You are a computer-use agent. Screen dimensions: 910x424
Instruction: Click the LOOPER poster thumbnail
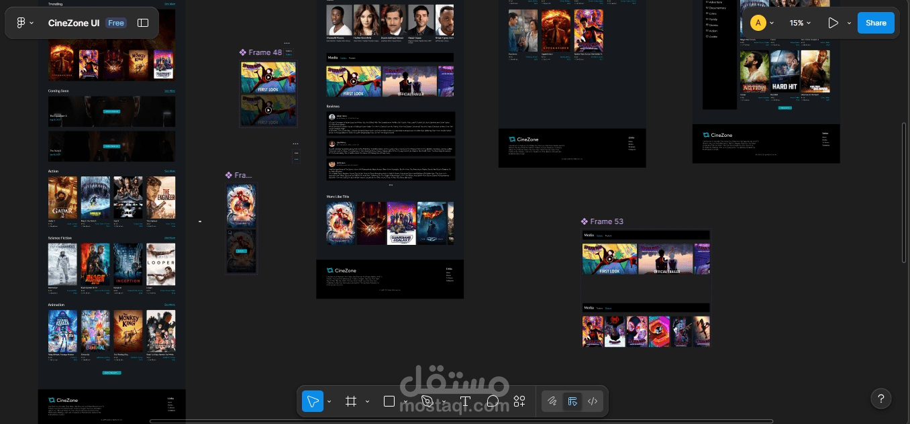pyautogui.click(x=161, y=264)
